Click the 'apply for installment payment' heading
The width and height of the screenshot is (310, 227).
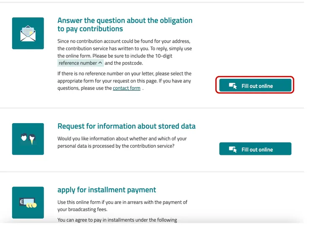pos(106,190)
